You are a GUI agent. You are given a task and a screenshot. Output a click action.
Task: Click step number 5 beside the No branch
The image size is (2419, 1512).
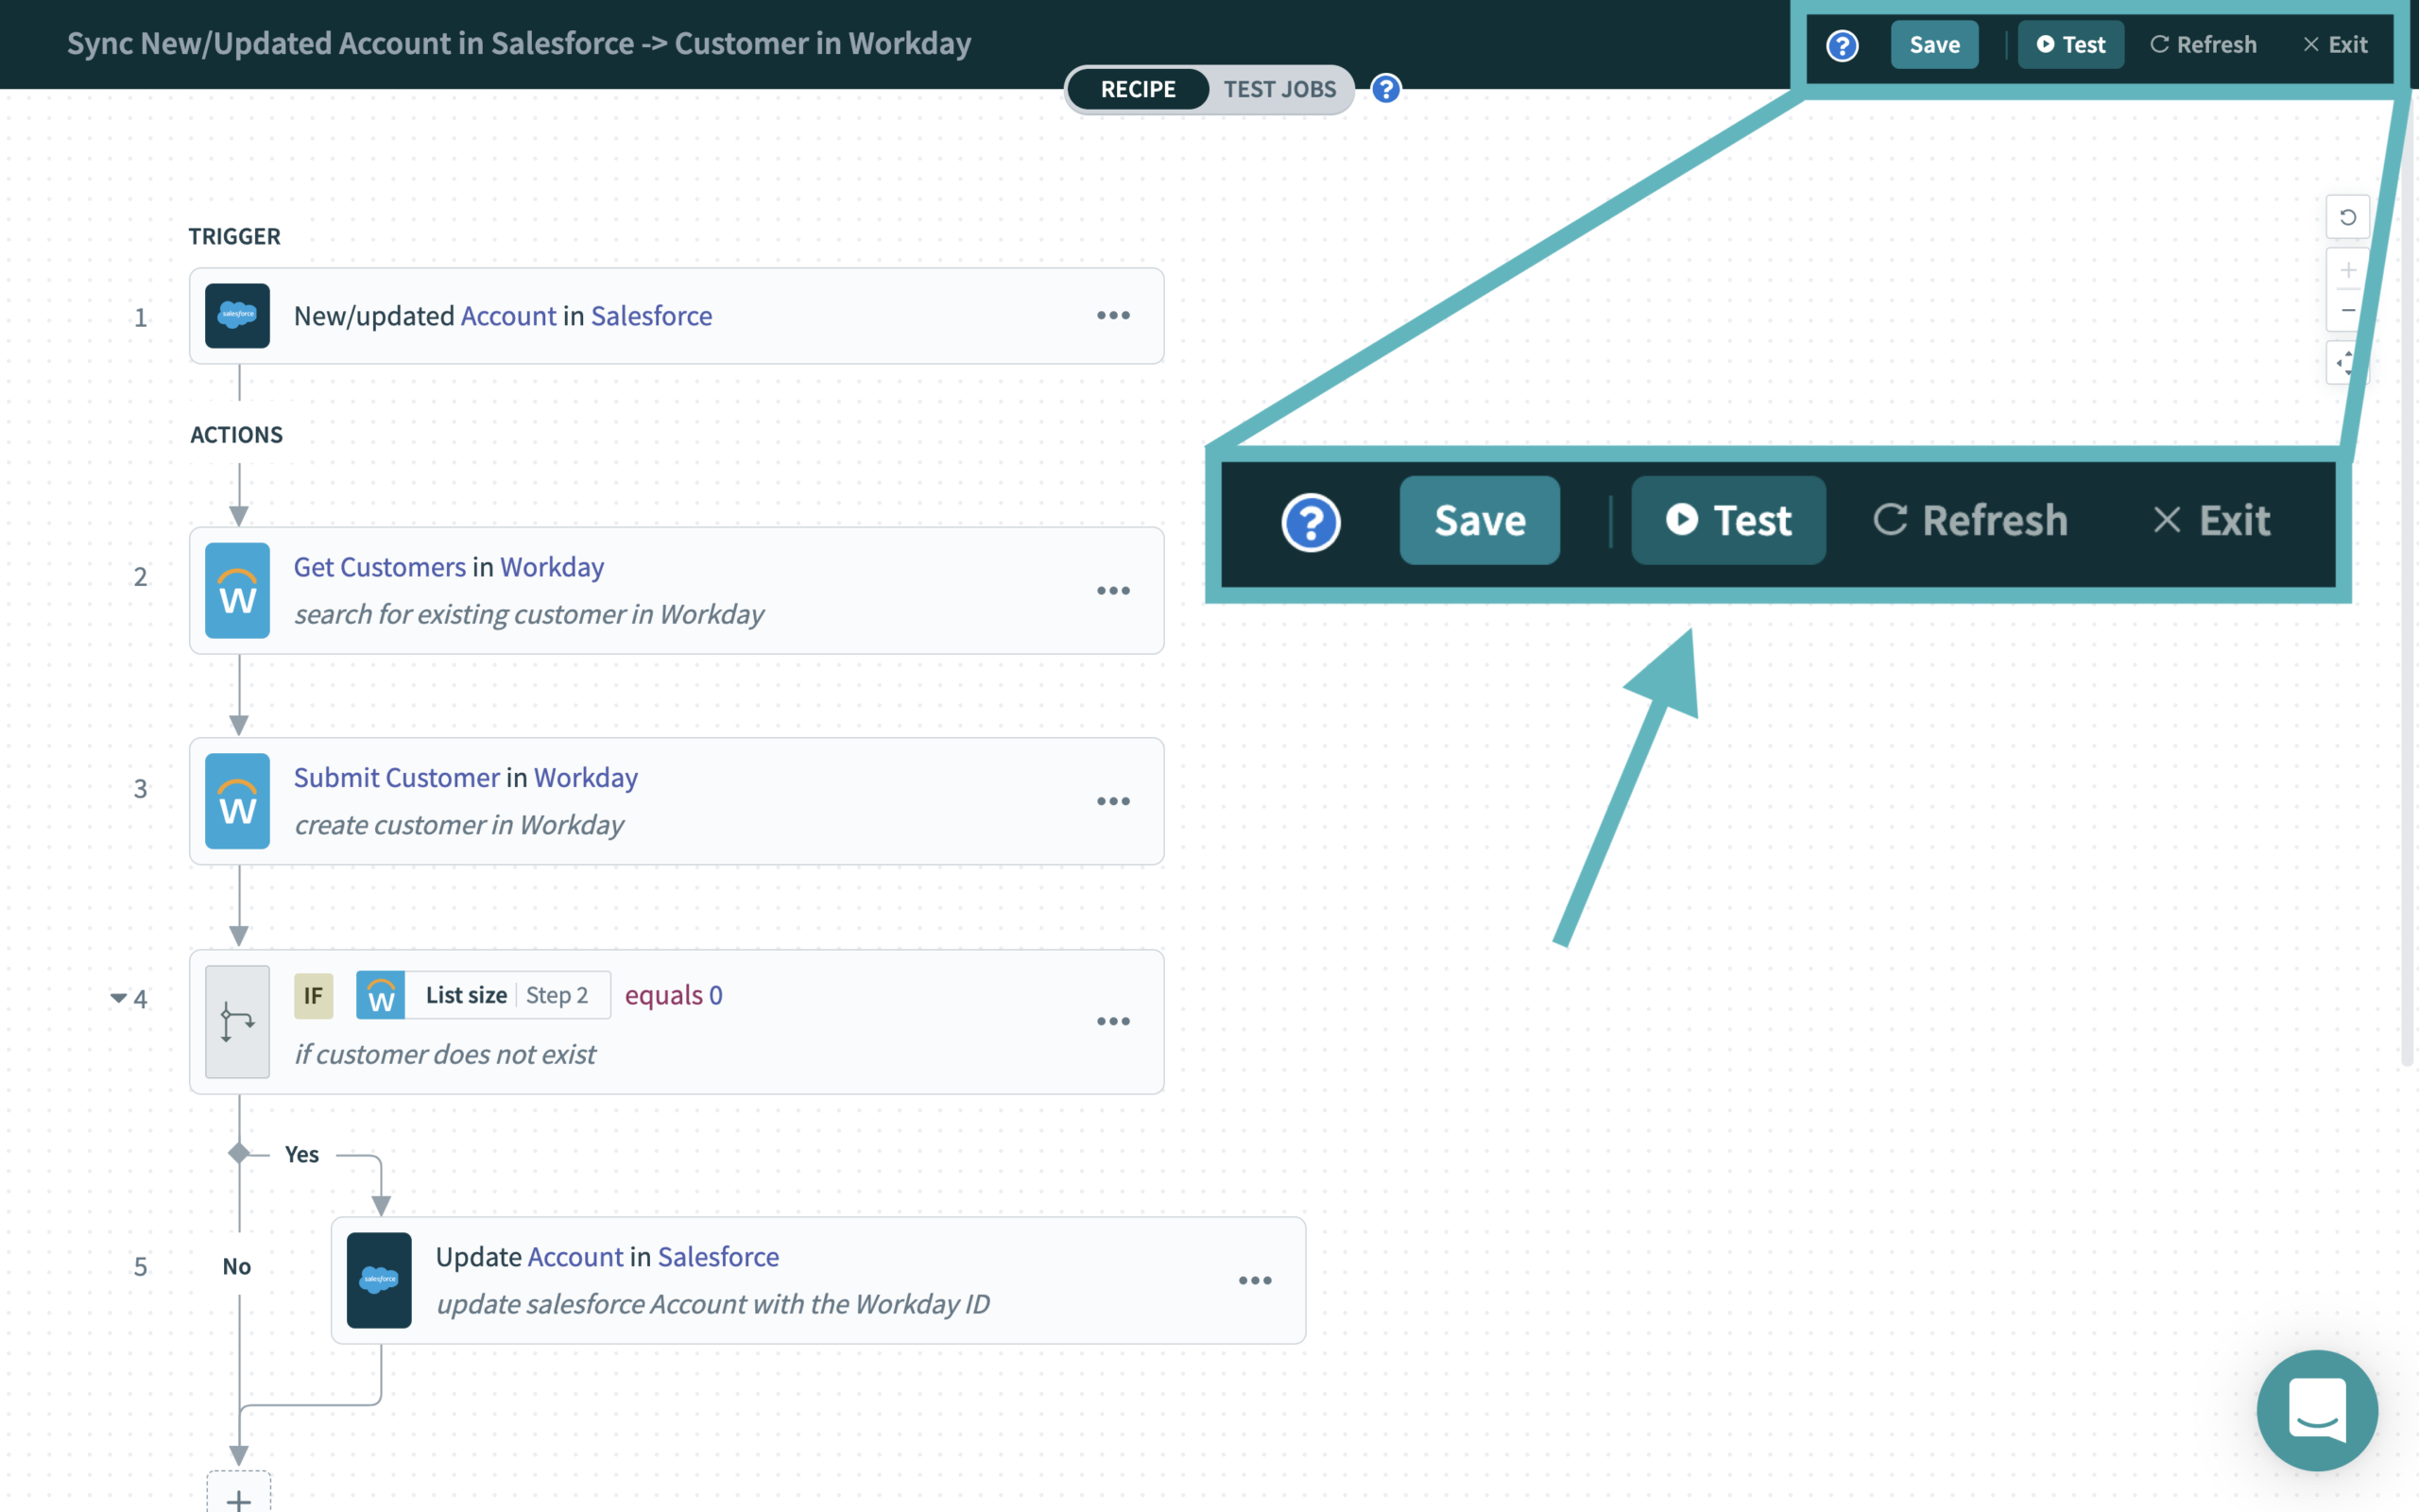click(140, 1267)
